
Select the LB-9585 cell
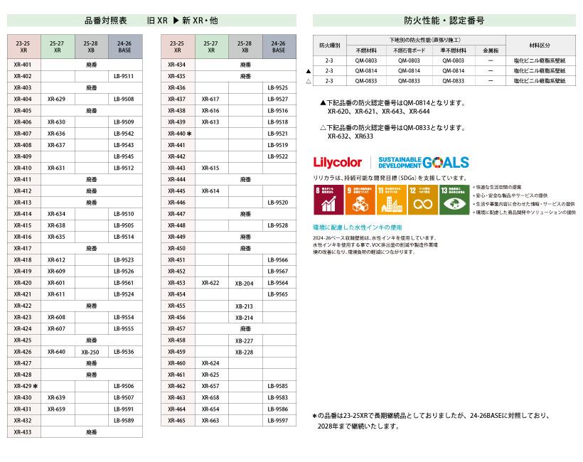click(278, 386)
